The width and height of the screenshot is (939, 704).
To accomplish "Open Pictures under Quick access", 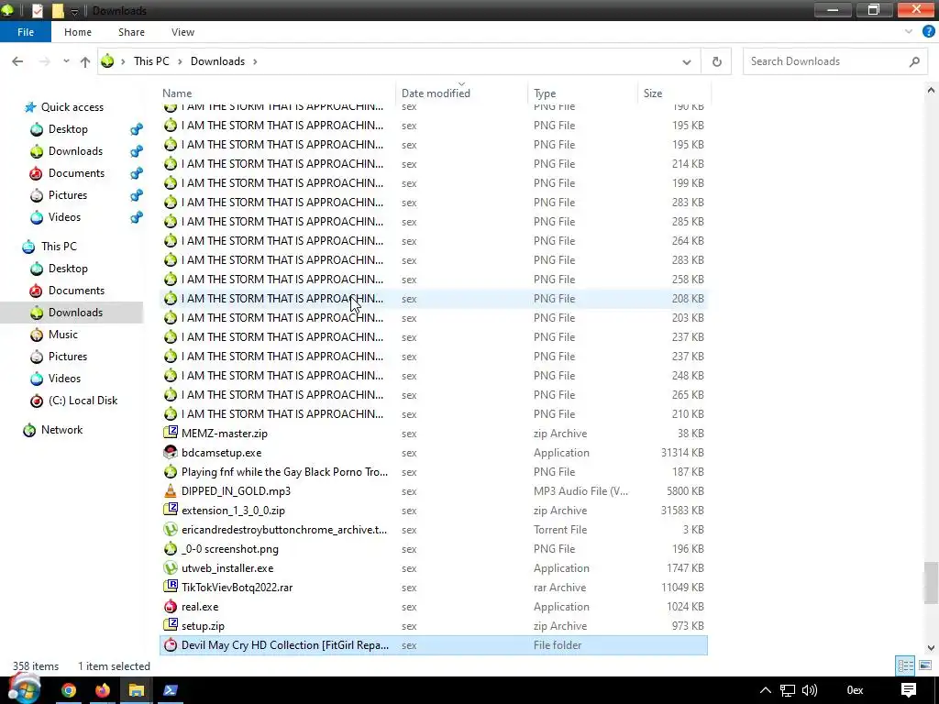I will click(68, 195).
